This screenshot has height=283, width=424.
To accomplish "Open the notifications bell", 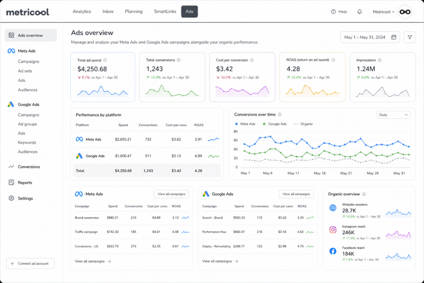I will coord(359,12).
